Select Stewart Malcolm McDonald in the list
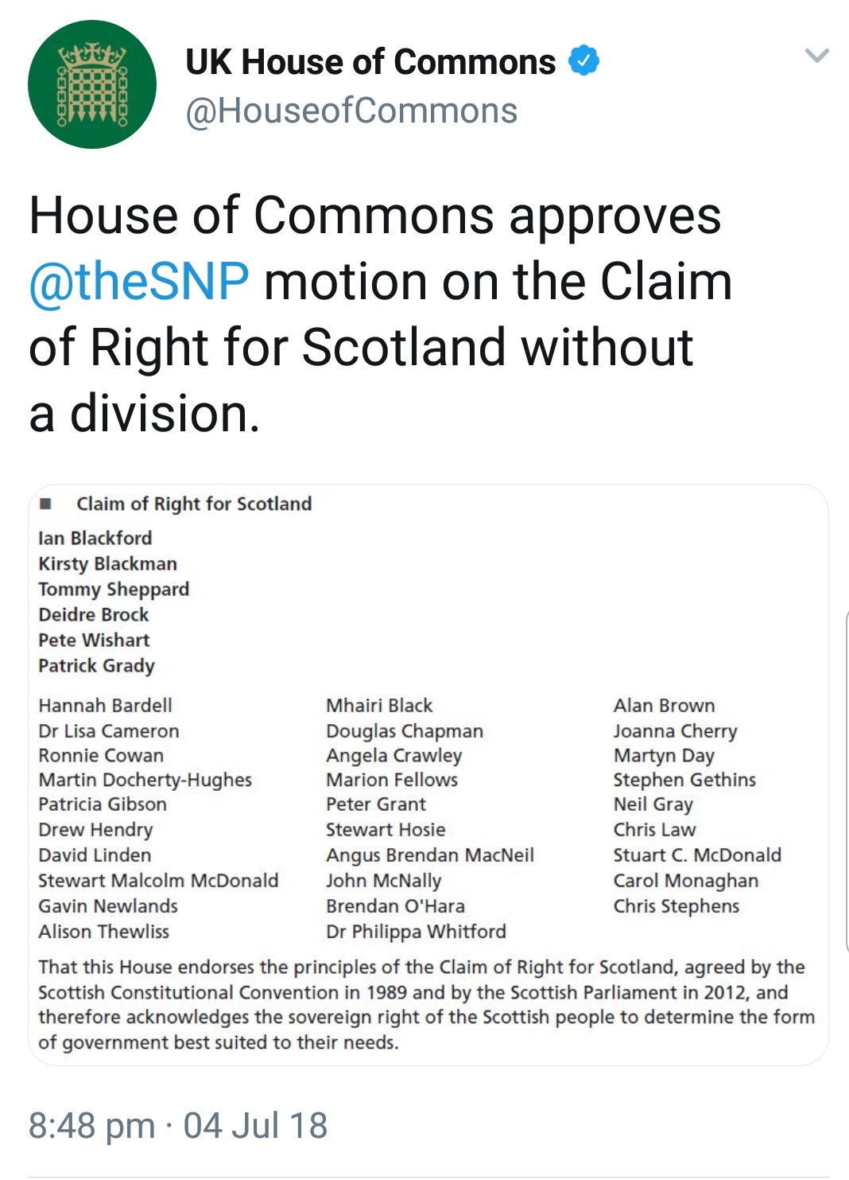This screenshot has width=849, height=1180. [x=158, y=880]
